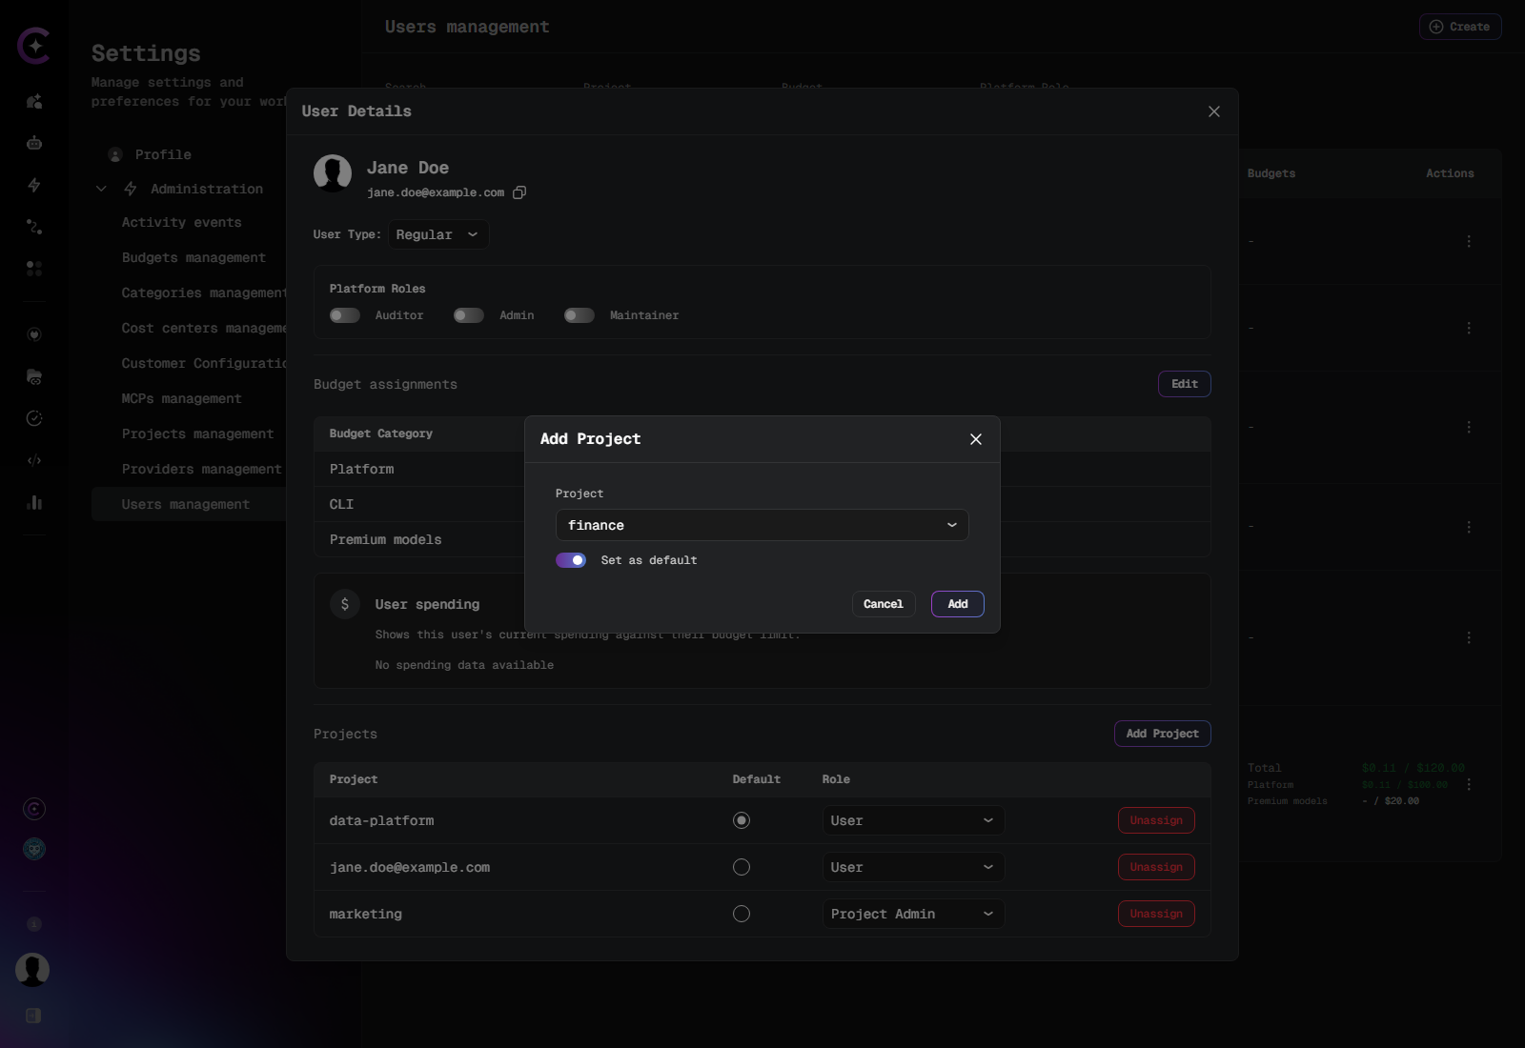Image resolution: width=1525 pixels, height=1048 pixels.
Task: Open the Project dropdown showing finance
Action: click(x=762, y=525)
